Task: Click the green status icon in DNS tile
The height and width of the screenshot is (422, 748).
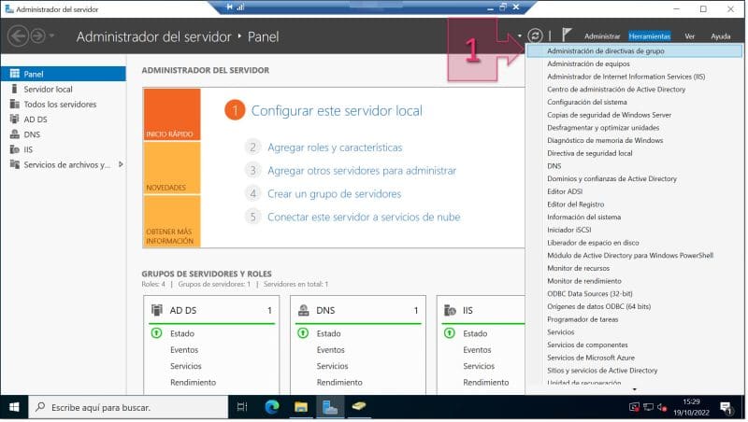Action: pyautogui.click(x=303, y=333)
